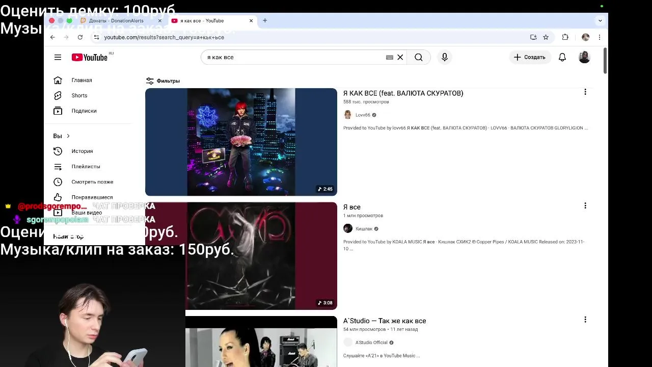This screenshot has height=367, width=652.
Task: Click the Смотреть позже clock icon
Action: (58, 181)
